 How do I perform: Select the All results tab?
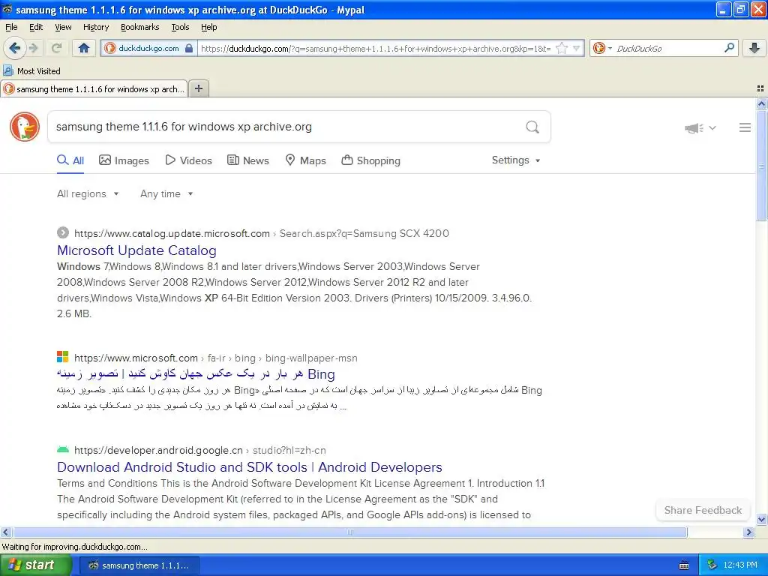[x=70, y=160]
